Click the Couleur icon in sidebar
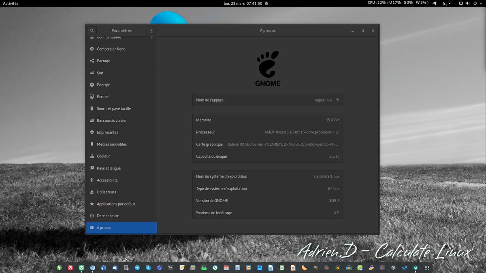 (x=92, y=156)
